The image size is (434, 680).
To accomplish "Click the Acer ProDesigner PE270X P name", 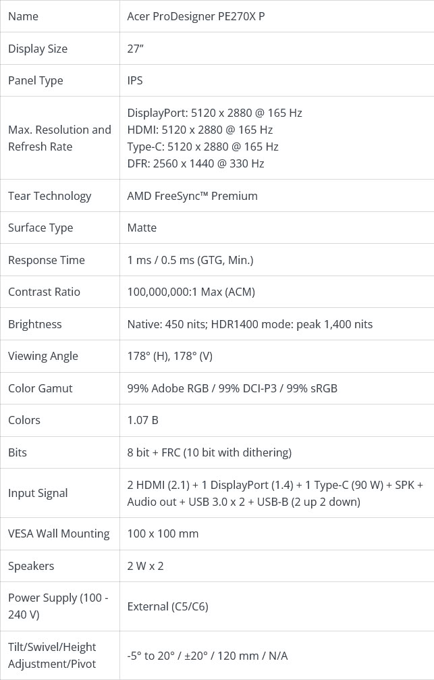I will (x=196, y=16).
